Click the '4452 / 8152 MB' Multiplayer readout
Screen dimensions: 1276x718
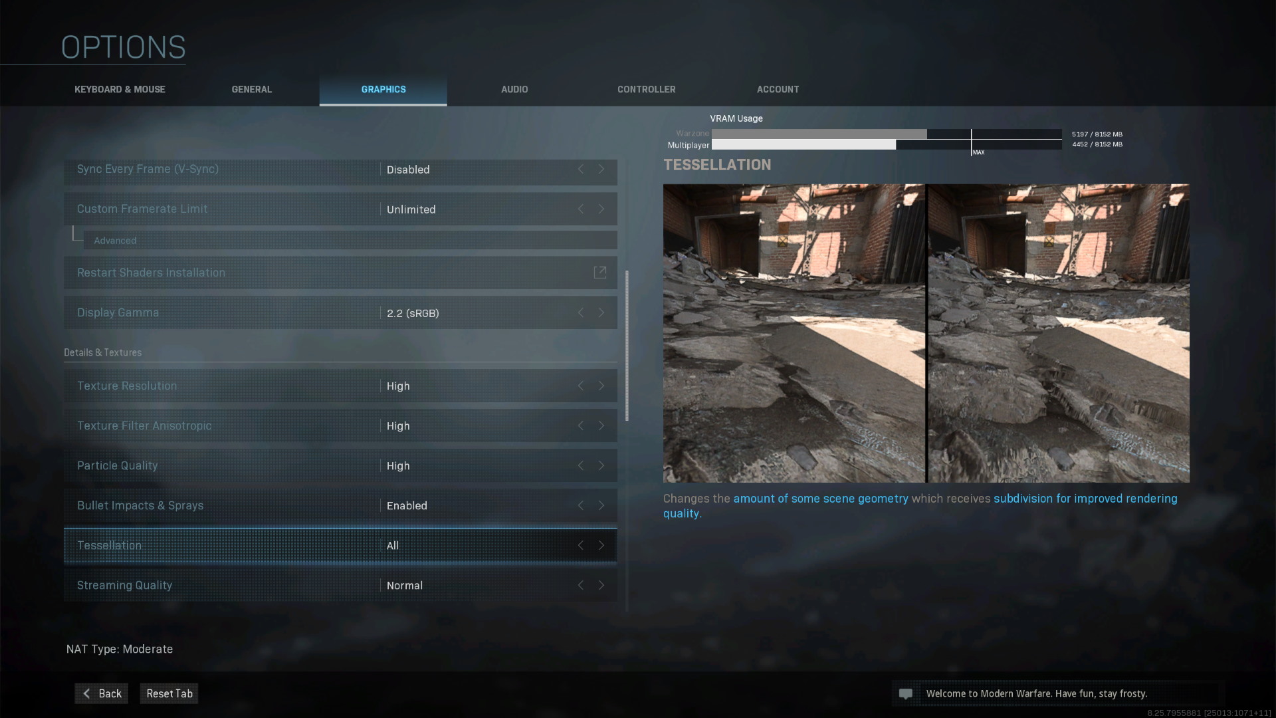coord(1097,144)
